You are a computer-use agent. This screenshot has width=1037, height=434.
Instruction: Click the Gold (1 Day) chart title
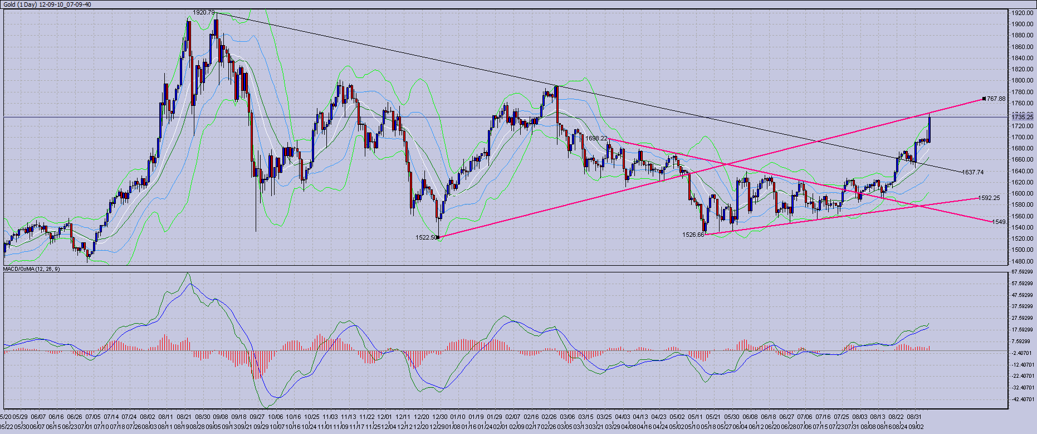tap(47, 4)
